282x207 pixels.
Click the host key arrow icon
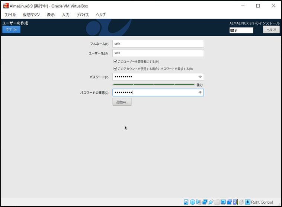[248, 202]
